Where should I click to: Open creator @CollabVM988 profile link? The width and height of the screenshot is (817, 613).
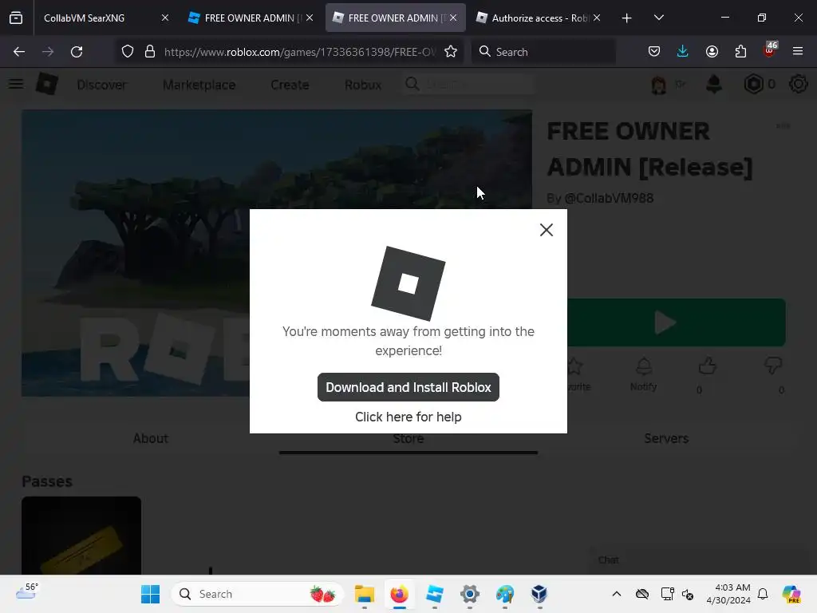[x=609, y=198]
